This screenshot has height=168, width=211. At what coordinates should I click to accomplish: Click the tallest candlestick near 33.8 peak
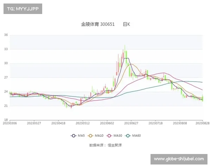click(125, 51)
